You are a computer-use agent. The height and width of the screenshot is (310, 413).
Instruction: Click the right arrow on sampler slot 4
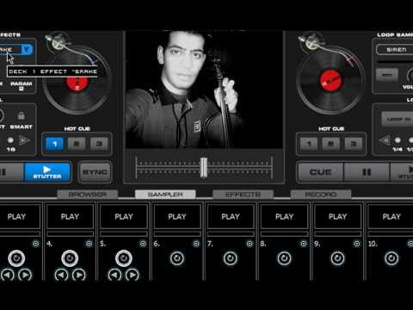(79, 275)
